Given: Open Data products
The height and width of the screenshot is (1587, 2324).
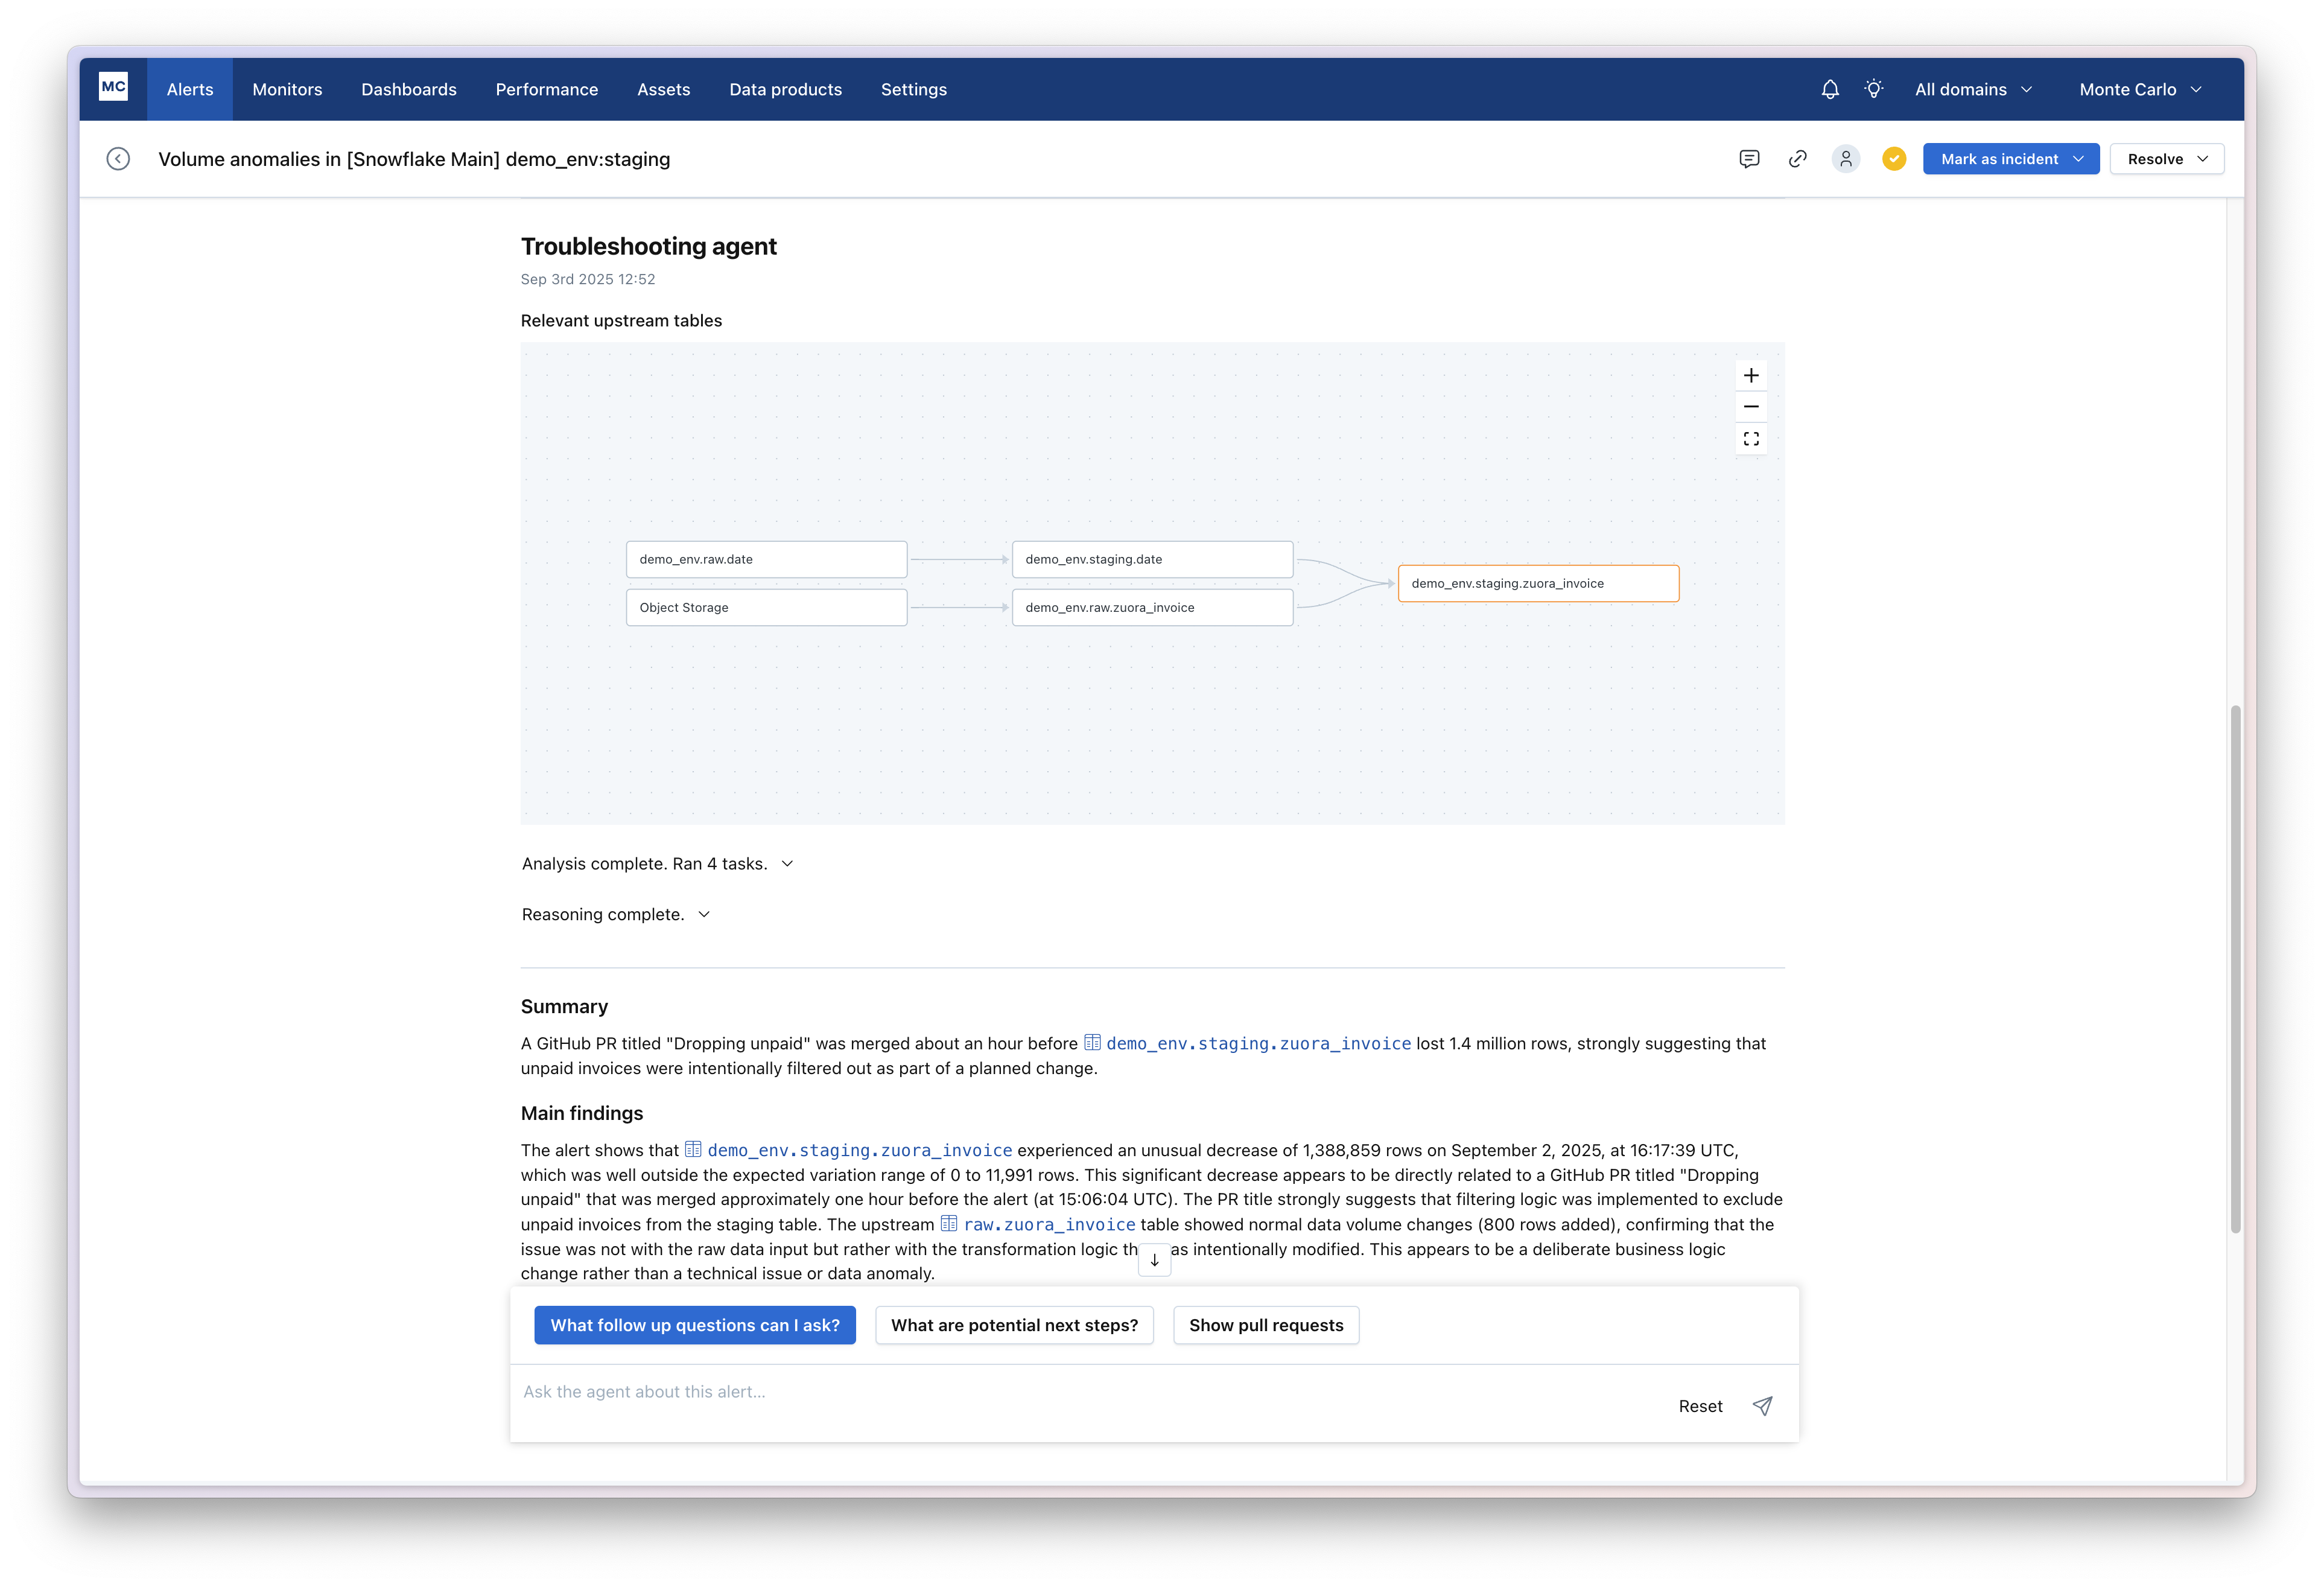Looking at the screenshot, I should pyautogui.click(x=785, y=89).
